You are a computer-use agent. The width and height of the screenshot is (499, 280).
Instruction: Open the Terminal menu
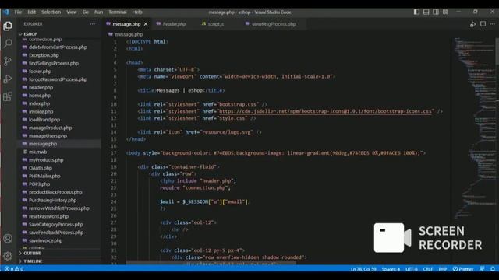pyautogui.click(x=118, y=12)
